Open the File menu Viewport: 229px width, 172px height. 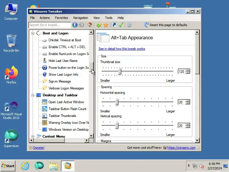(x=32, y=18)
